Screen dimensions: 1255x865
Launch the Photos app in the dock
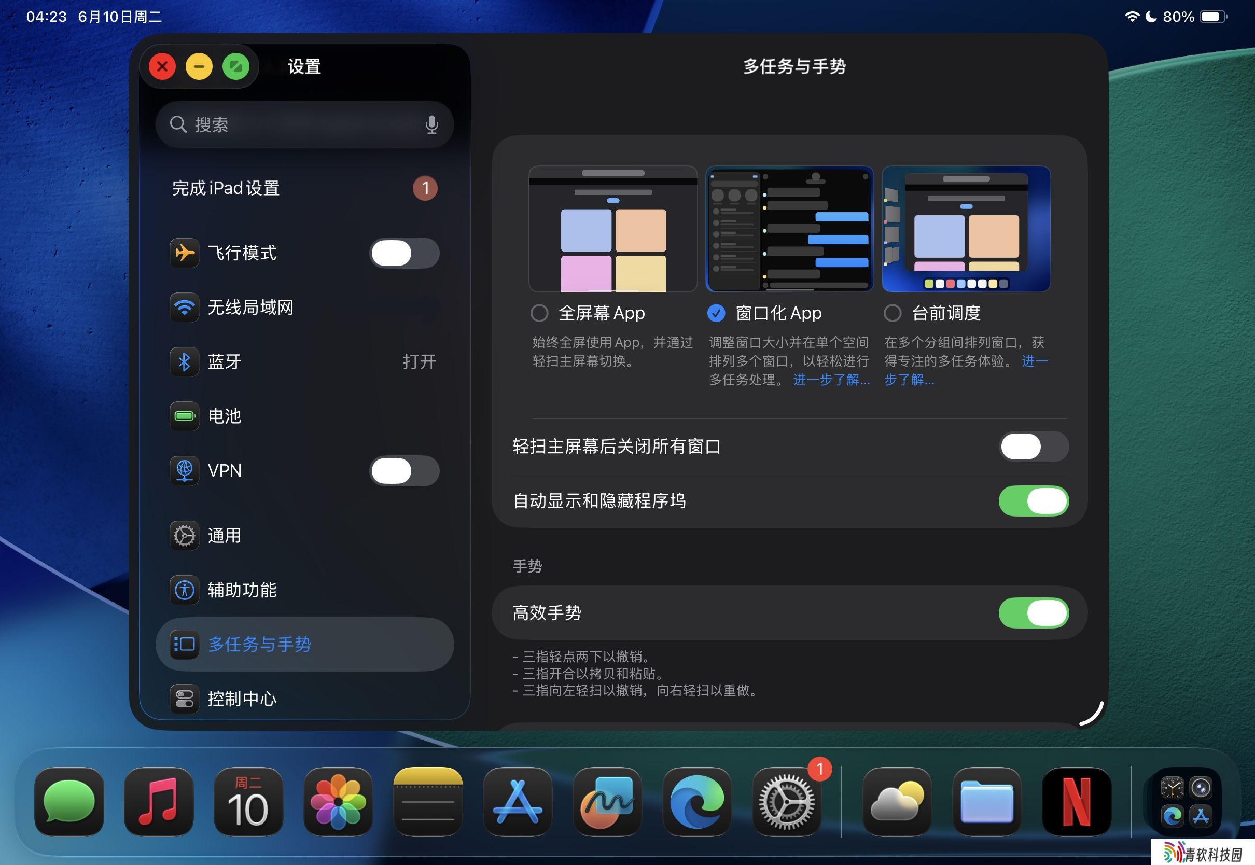click(x=338, y=802)
